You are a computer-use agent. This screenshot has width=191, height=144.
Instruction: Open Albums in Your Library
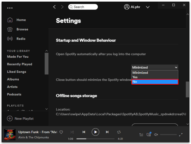tap(13, 79)
